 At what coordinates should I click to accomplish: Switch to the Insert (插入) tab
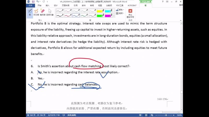point(48,5)
